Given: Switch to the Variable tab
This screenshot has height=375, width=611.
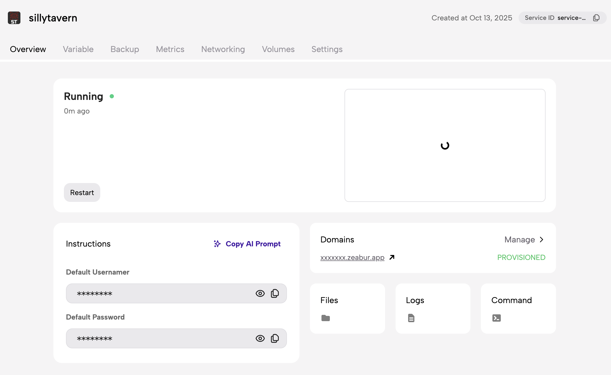Looking at the screenshot, I should 78,49.
